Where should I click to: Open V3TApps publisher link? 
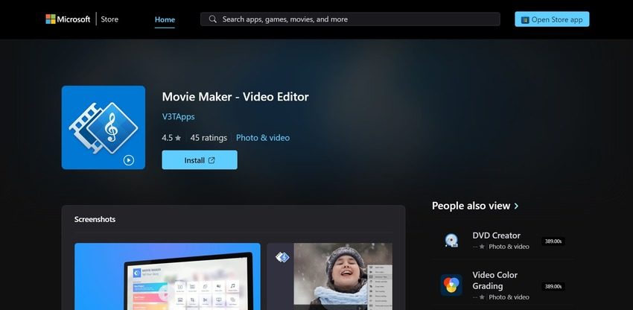(179, 116)
